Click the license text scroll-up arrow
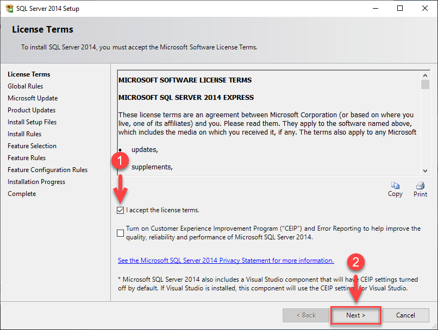Image resolution: width=438 pixels, height=330 pixels. (425, 75)
